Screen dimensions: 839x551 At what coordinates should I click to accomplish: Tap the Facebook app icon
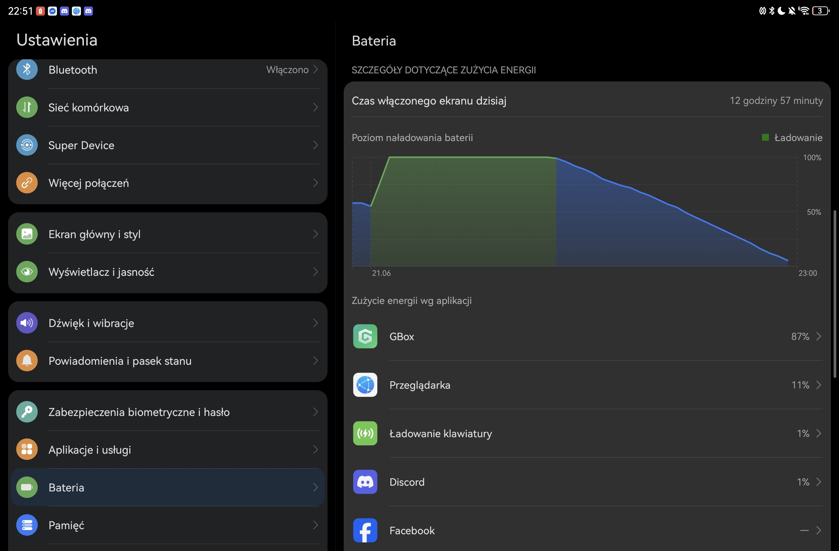coord(365,530)
